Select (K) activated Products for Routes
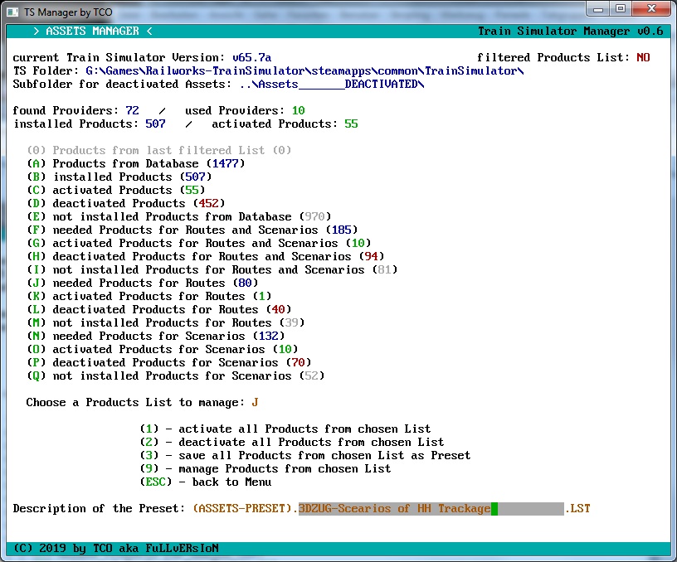Image resolution: width=677 pixels, height=562 pixels. (x=149, y=296)
